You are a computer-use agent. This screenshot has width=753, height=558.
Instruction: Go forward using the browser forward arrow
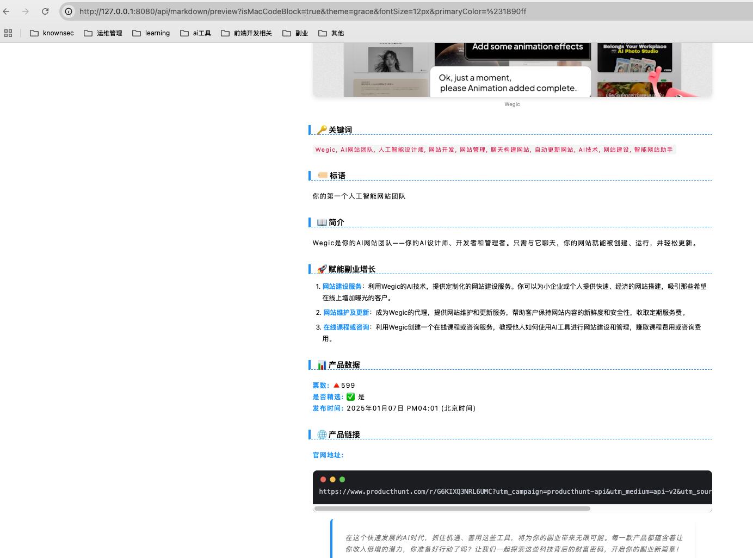(26, 11)
